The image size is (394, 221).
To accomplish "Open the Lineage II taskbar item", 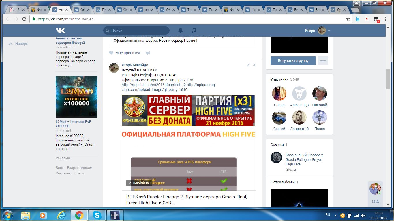I will point(115,215).
